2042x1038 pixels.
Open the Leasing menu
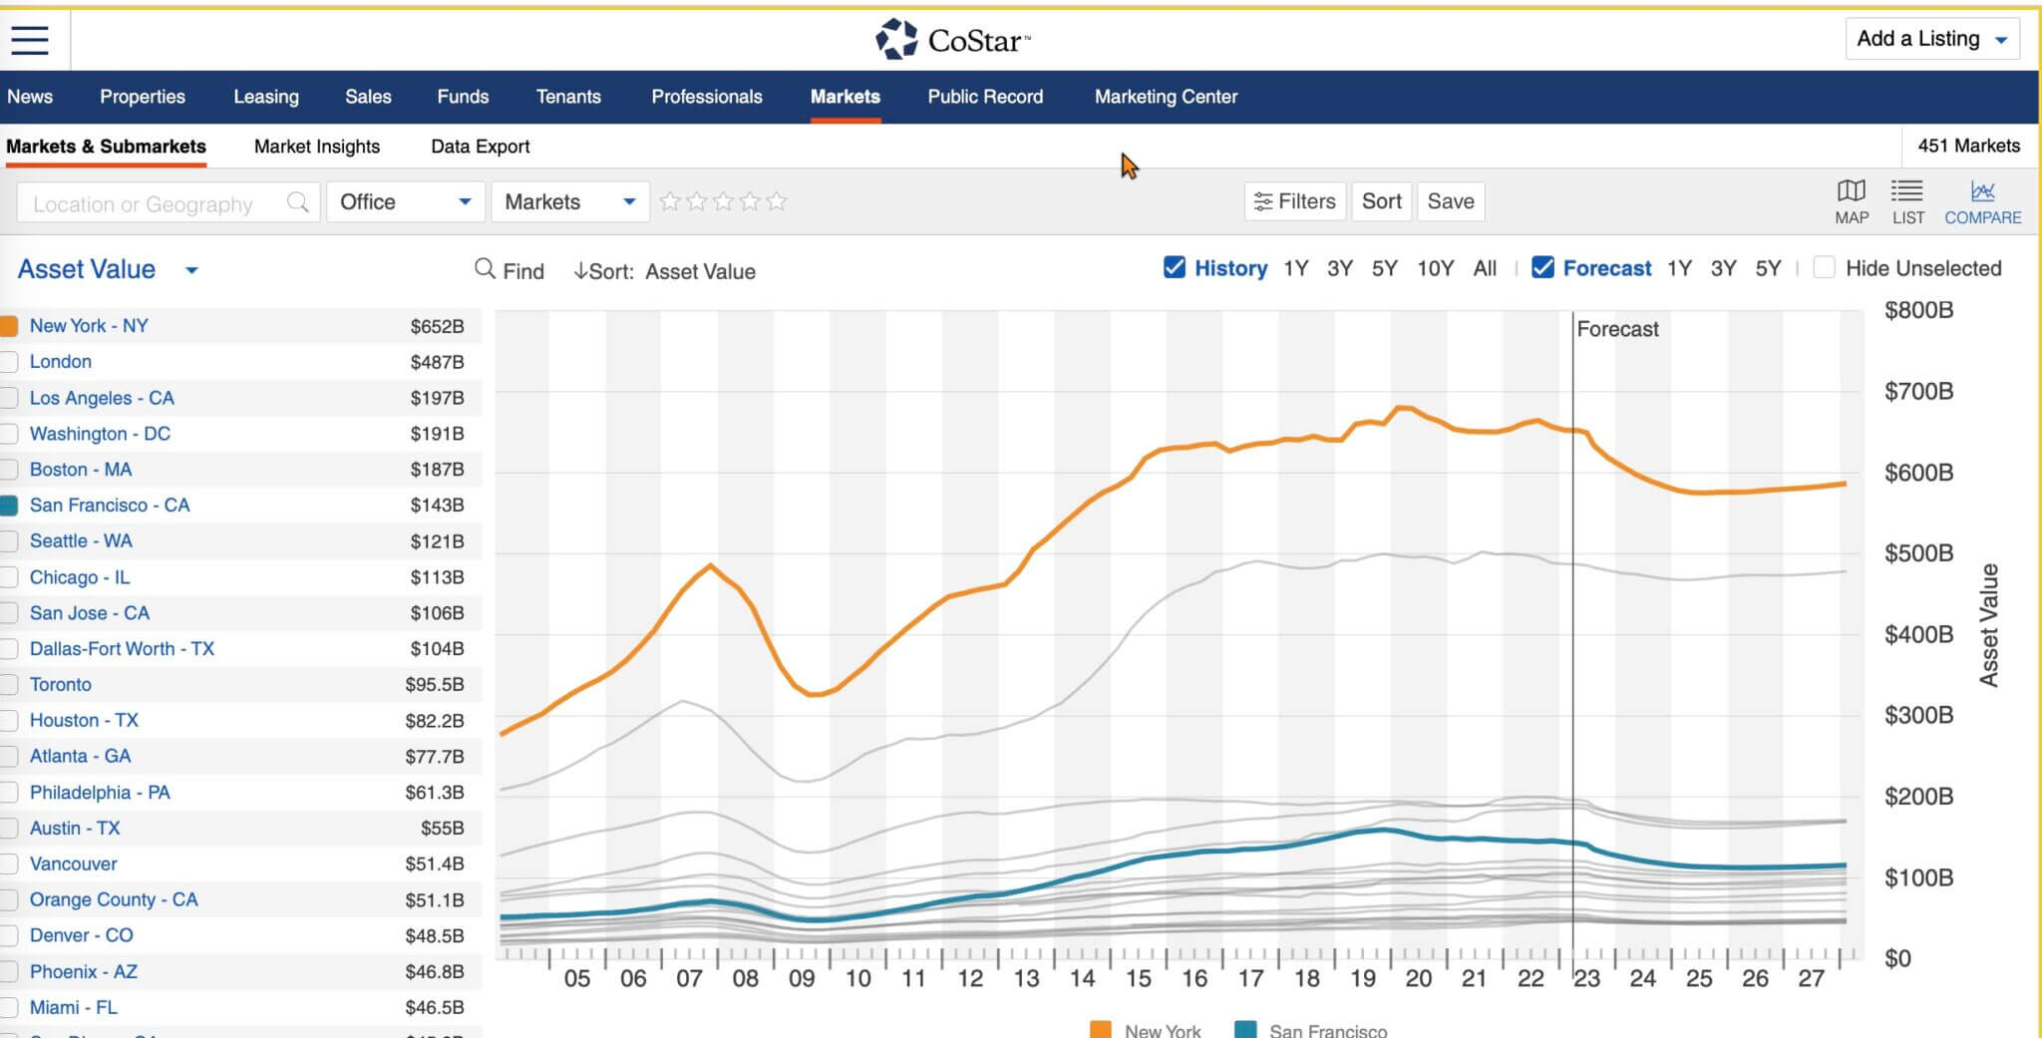click(x=266, y=97)
